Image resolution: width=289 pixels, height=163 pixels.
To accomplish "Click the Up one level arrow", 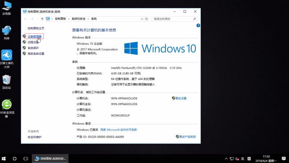I will [42, 19].
